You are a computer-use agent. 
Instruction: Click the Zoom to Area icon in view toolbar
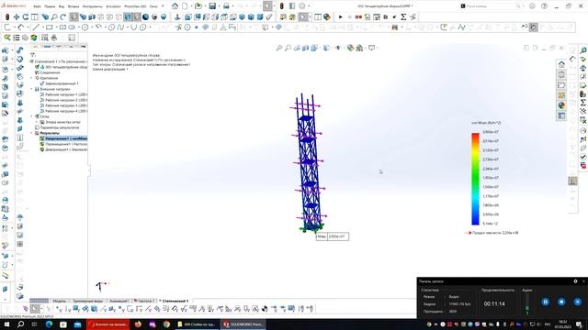coord(288,48)
